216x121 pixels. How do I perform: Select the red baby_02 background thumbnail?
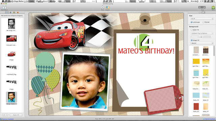point(196,107)
